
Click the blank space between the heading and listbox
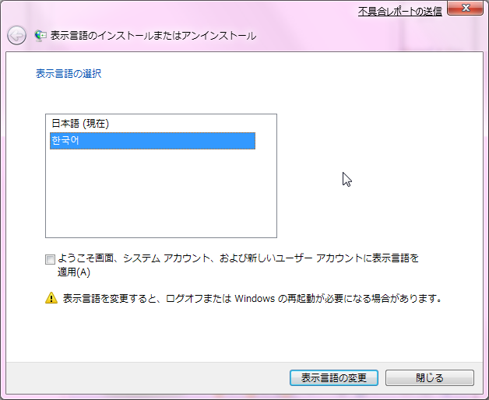[156, 97]
